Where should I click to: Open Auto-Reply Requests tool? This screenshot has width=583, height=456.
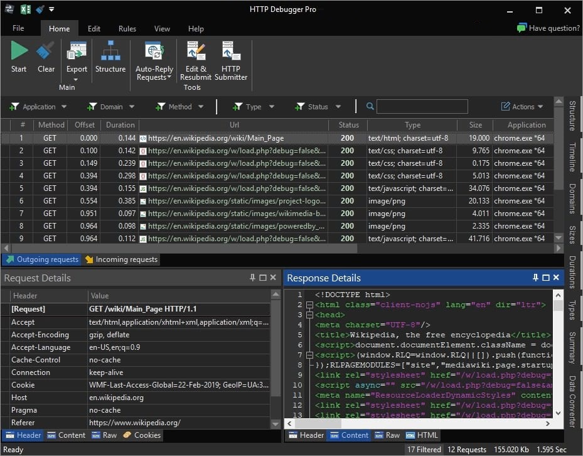pyautogui.click(x=154, y=51)
